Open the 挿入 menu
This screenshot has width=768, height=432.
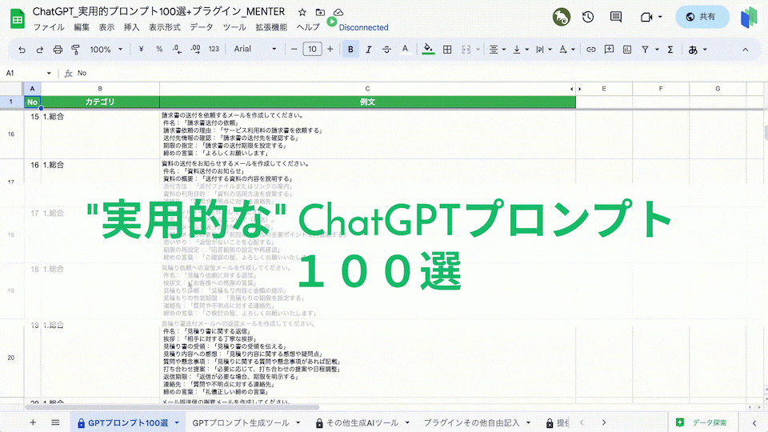point(132,27)
